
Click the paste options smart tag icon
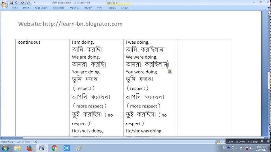pyautogui.click(x=169, y=72)
